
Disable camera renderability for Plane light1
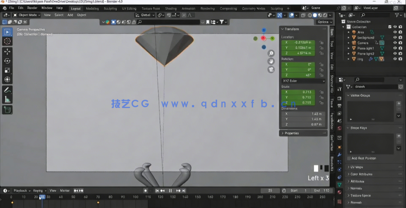400,48
